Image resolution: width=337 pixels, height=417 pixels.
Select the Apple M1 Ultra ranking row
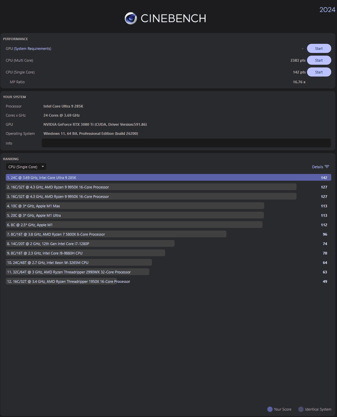click(x=168, y=215)
